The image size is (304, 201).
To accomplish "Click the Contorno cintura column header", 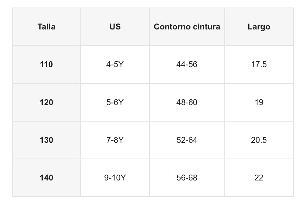I will 187,27.
